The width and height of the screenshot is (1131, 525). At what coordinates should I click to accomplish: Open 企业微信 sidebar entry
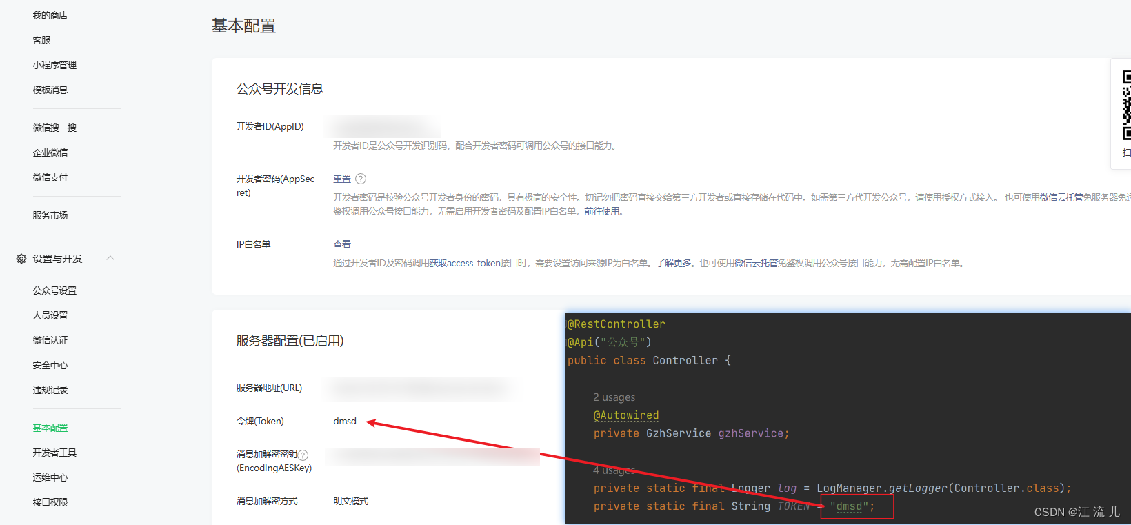(x=50, y=152)
